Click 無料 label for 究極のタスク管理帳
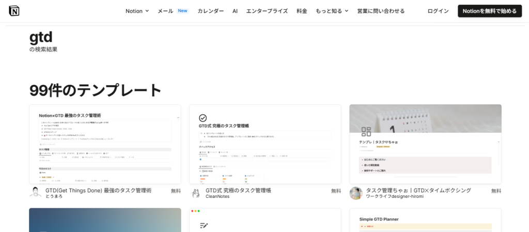This screenshot has height=232, width=529. tap(336, 191)
